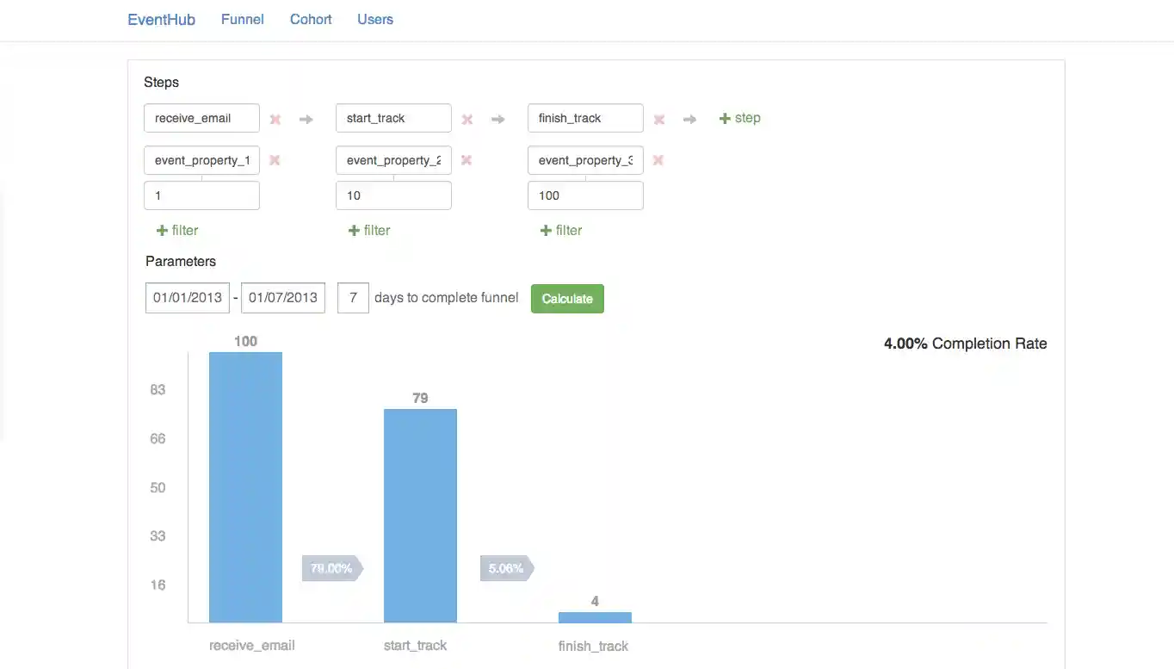Remove the receive_email step via its red X
Image resolution: width=1174 pixels, height=669 pixels.
tap(275, 118)
